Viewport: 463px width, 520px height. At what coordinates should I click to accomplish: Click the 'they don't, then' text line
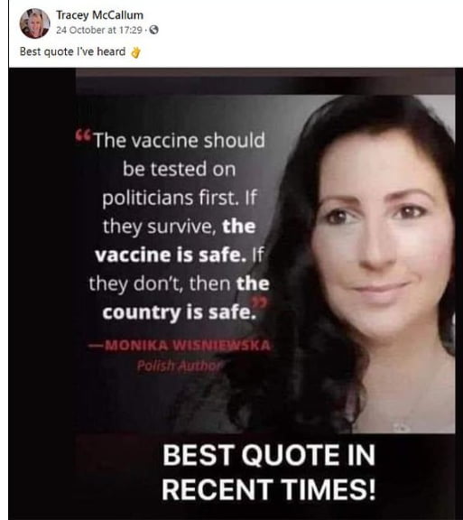pyautogui.click(x=160, y=283)
